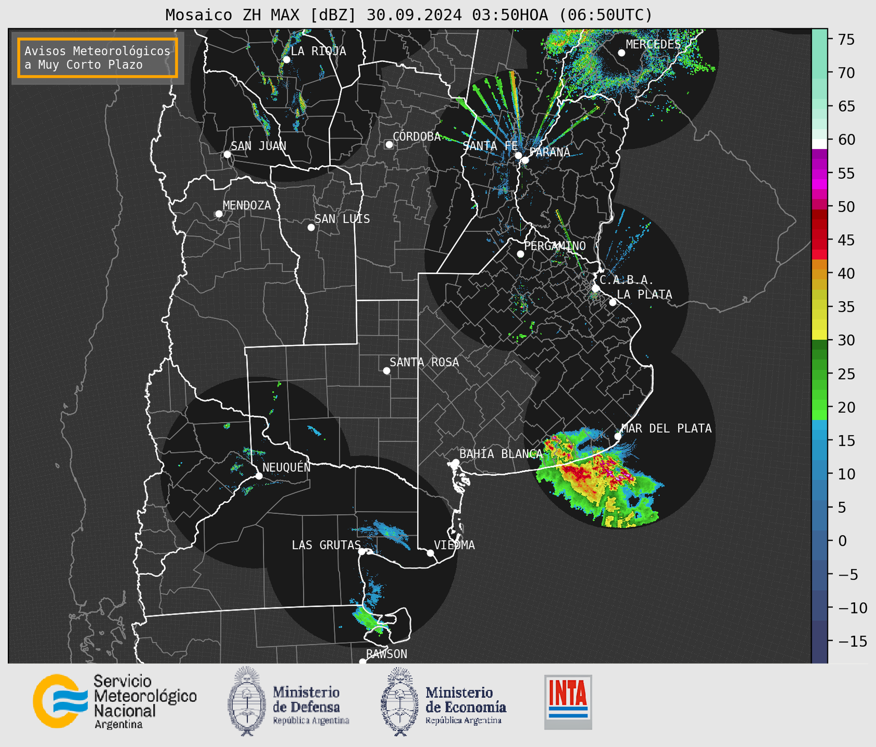This screenshot has width=876, height=747.
Task: Click the MAR DEL PLATA city label
Action: [x=666, y=429]
